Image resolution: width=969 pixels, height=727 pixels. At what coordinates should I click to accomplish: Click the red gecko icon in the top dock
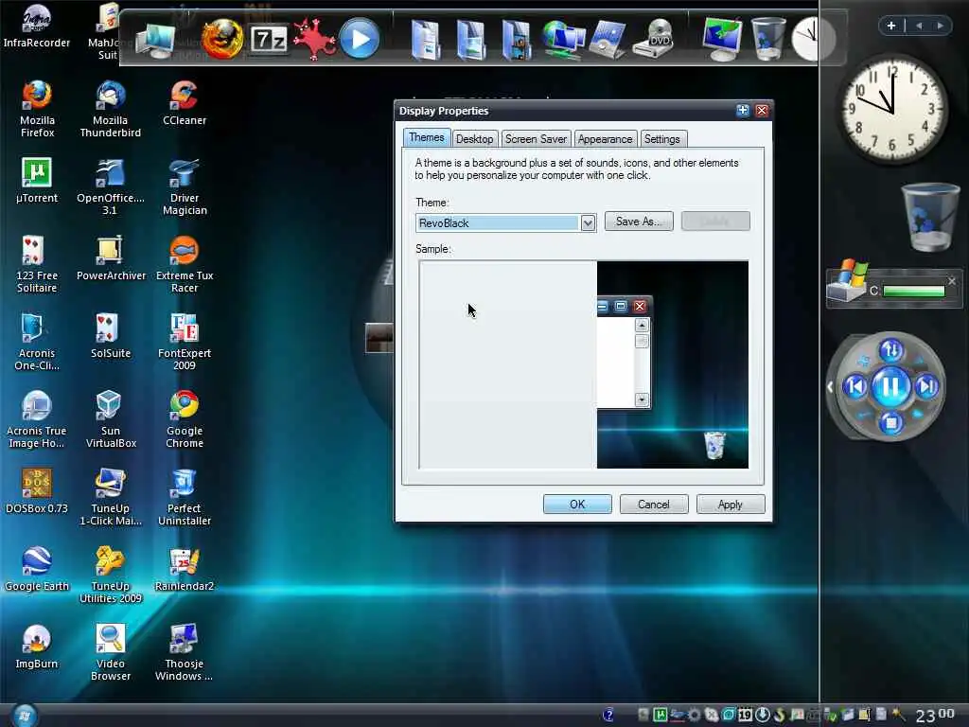coord(314,39)
